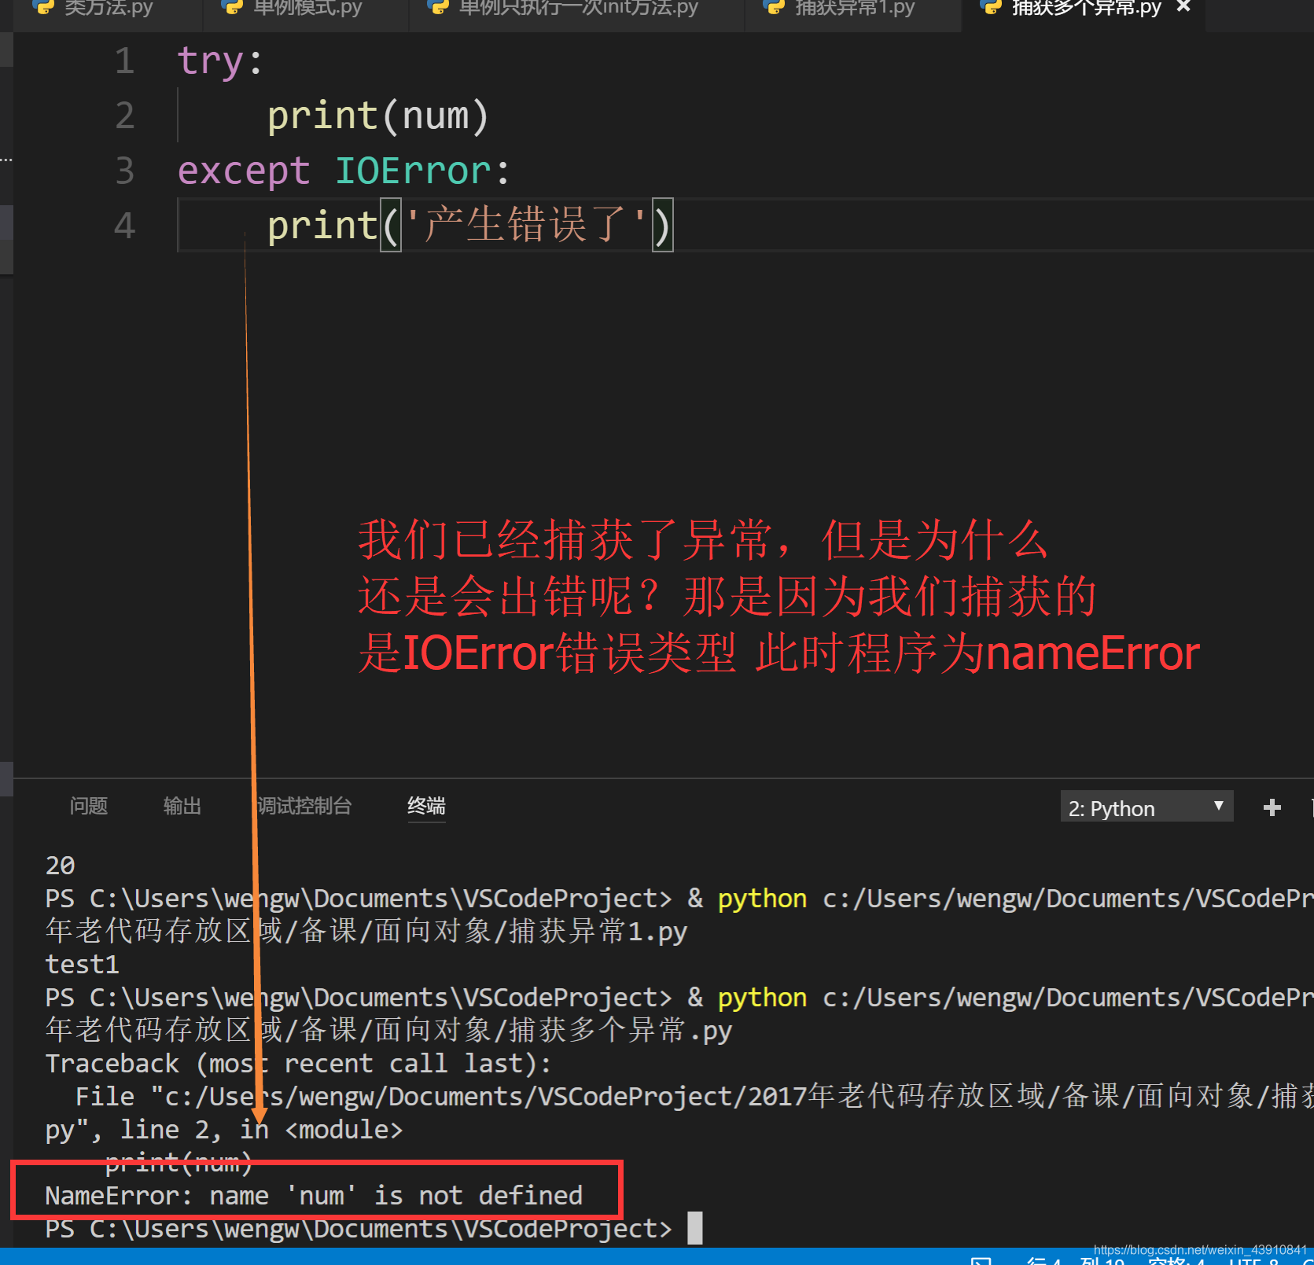Click the 'test1' output line in terminal
The image size is (1314, 1265).
click(82, 965)
